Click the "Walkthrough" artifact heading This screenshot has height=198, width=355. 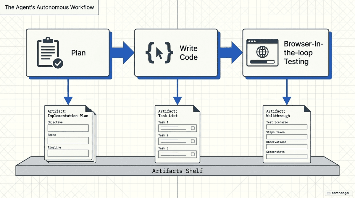click(x=278, y=116)
